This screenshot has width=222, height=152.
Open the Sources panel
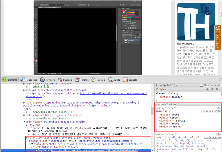click(x=65, y=80)
